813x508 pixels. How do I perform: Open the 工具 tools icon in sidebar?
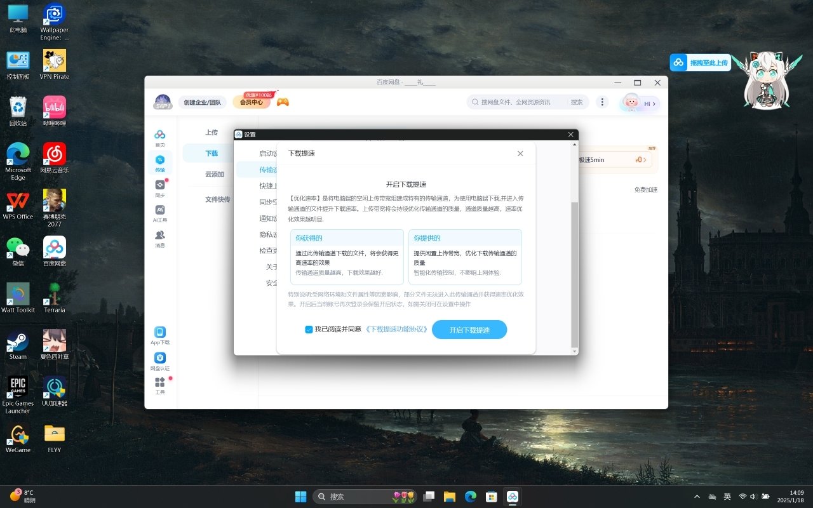coord(160,385)
